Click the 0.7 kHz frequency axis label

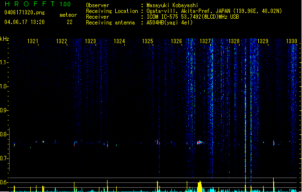[4, 158]
